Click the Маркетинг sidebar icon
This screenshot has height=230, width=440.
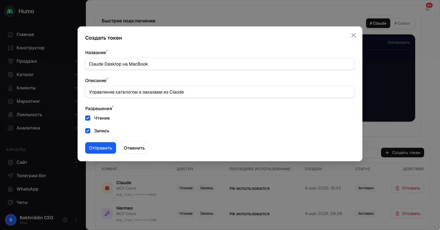click(x=10, y=101)
